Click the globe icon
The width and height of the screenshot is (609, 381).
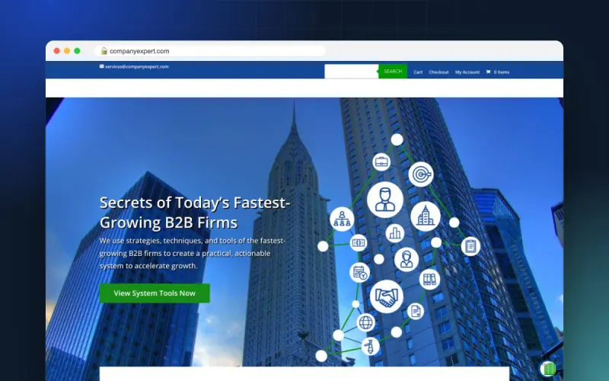click(365, 322)
